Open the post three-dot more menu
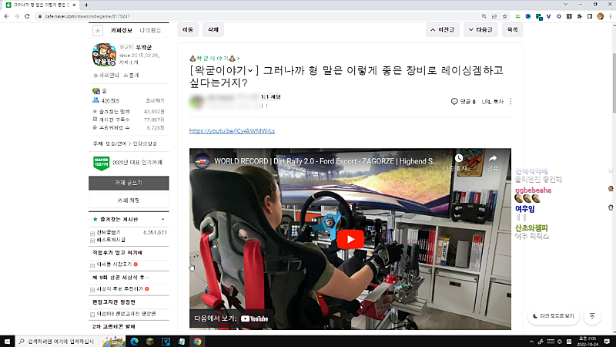 (x=511, y=102)
